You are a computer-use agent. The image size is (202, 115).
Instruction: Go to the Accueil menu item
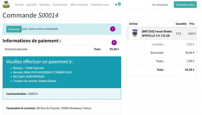point(19,5)
